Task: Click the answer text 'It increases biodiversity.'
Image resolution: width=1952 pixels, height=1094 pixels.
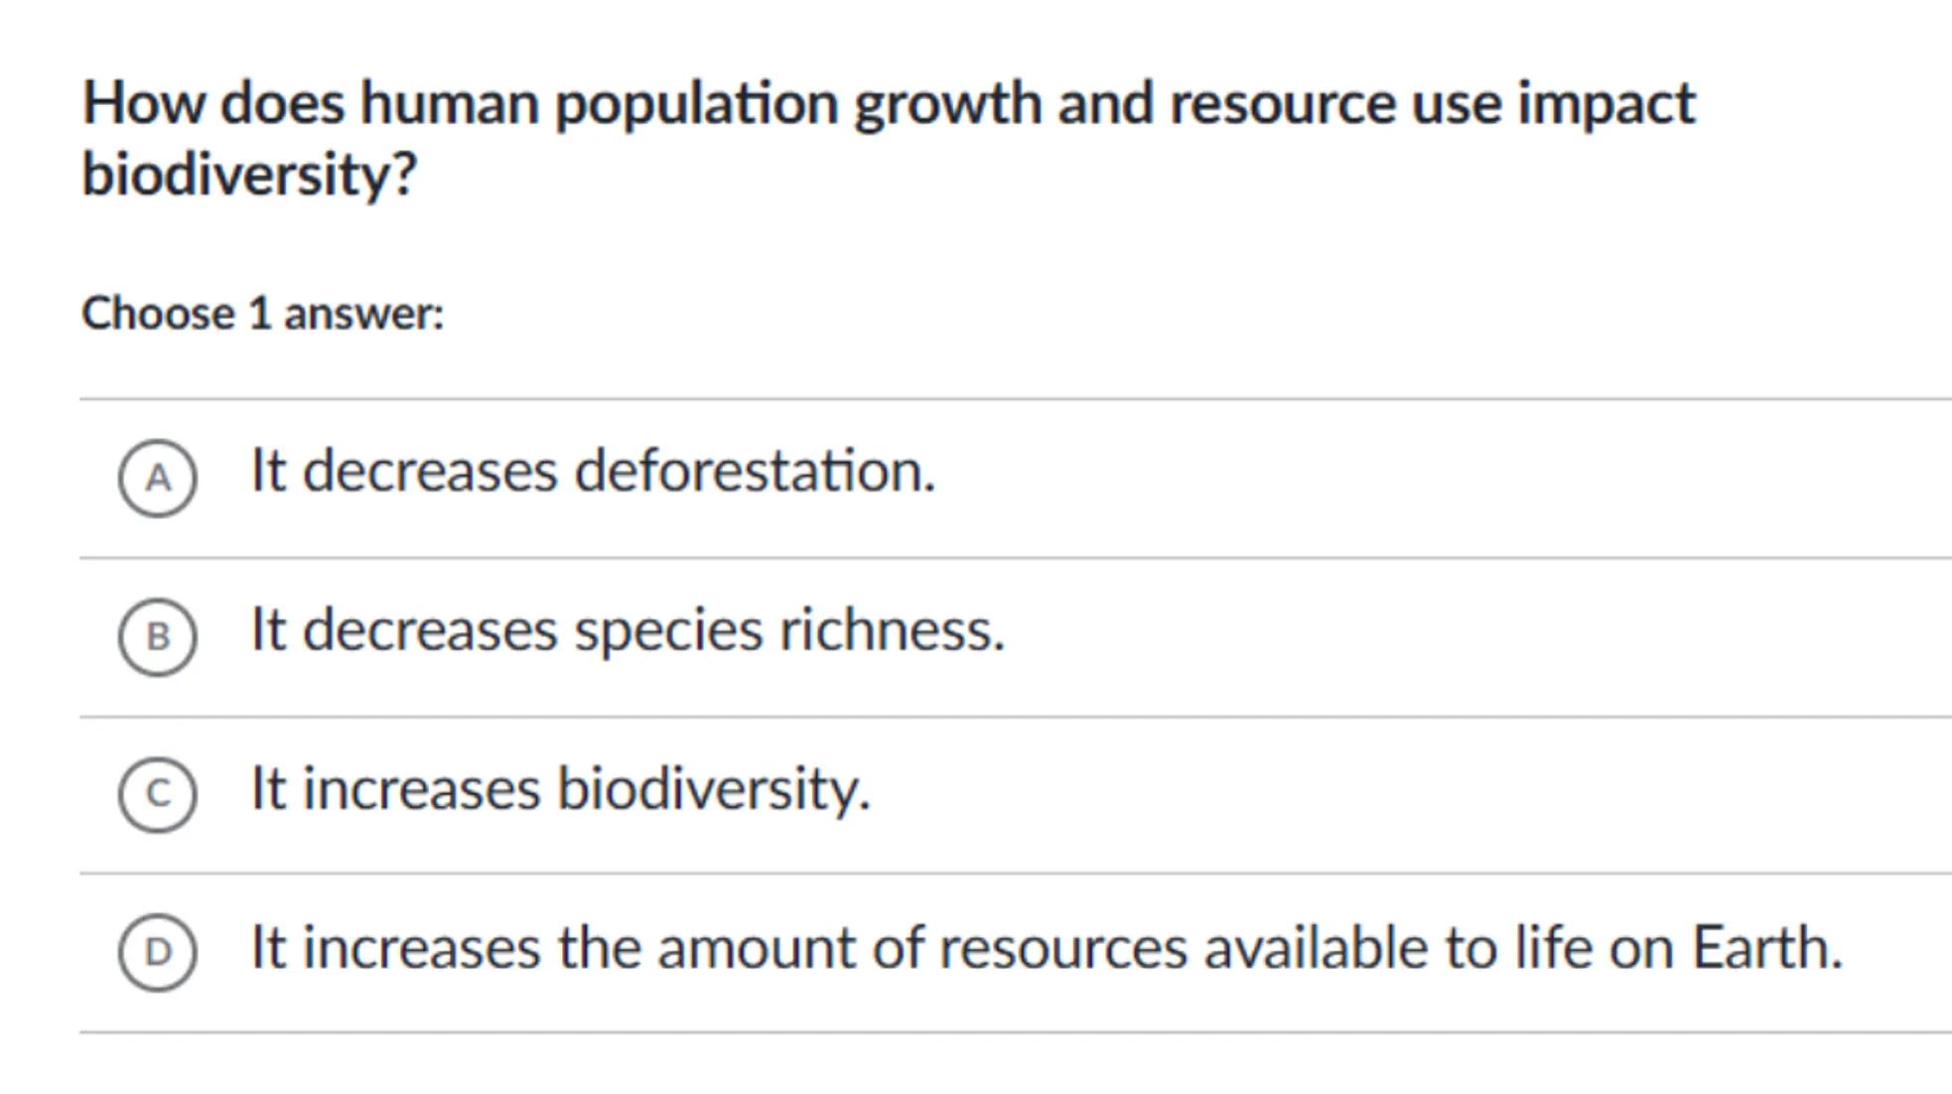Action: coord(560,789)
